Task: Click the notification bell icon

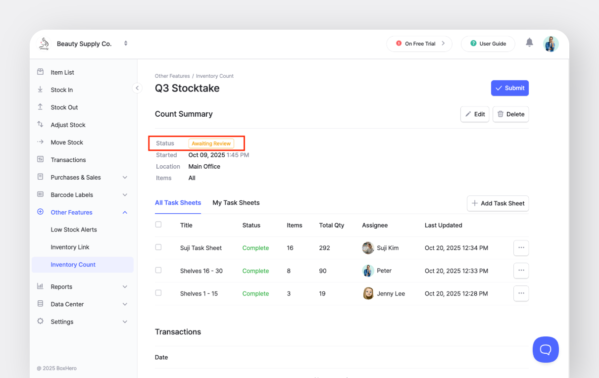Action: 529,43
